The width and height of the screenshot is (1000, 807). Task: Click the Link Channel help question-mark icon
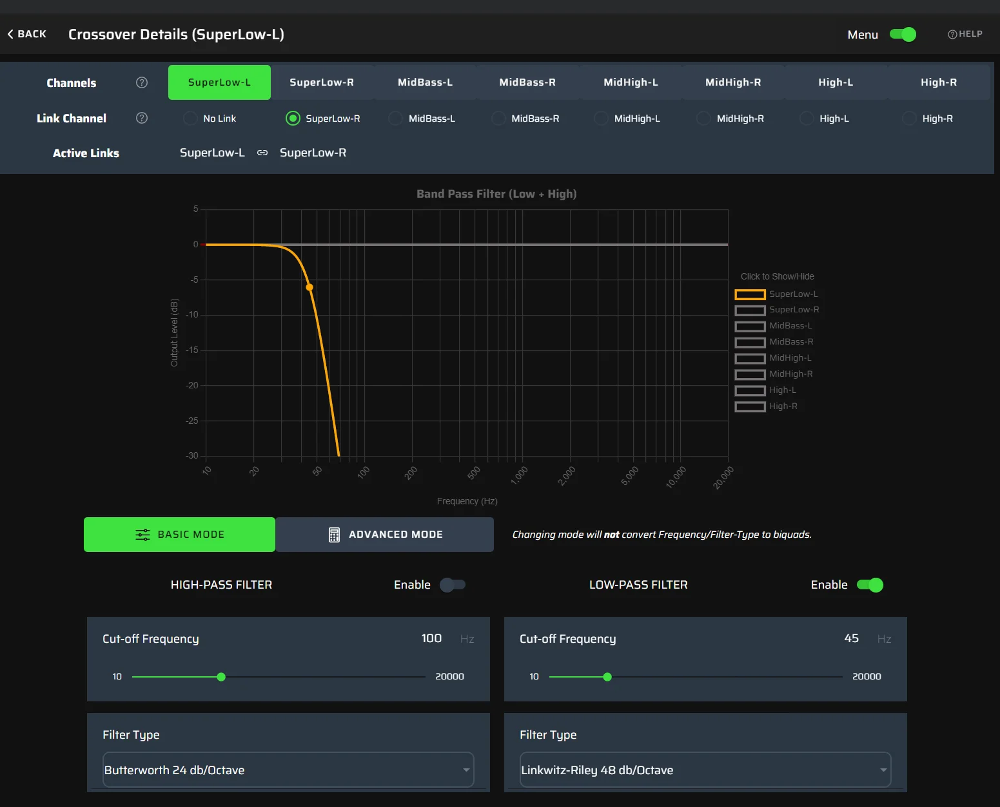pos(142,118)
